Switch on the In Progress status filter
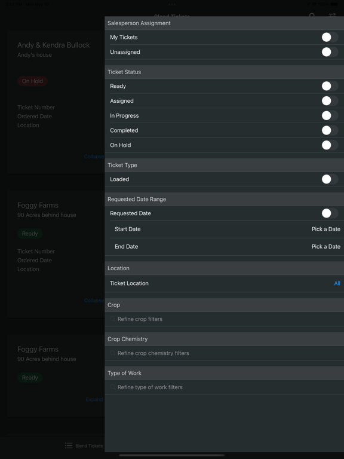The width and height of the screenshot is (344, 459). [330, 115]
